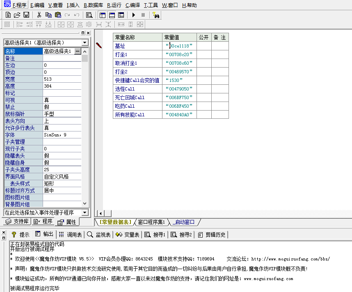Screen dimensions: 352x292
Task: Open the 监视表 tab
Action: click(99, 235)
